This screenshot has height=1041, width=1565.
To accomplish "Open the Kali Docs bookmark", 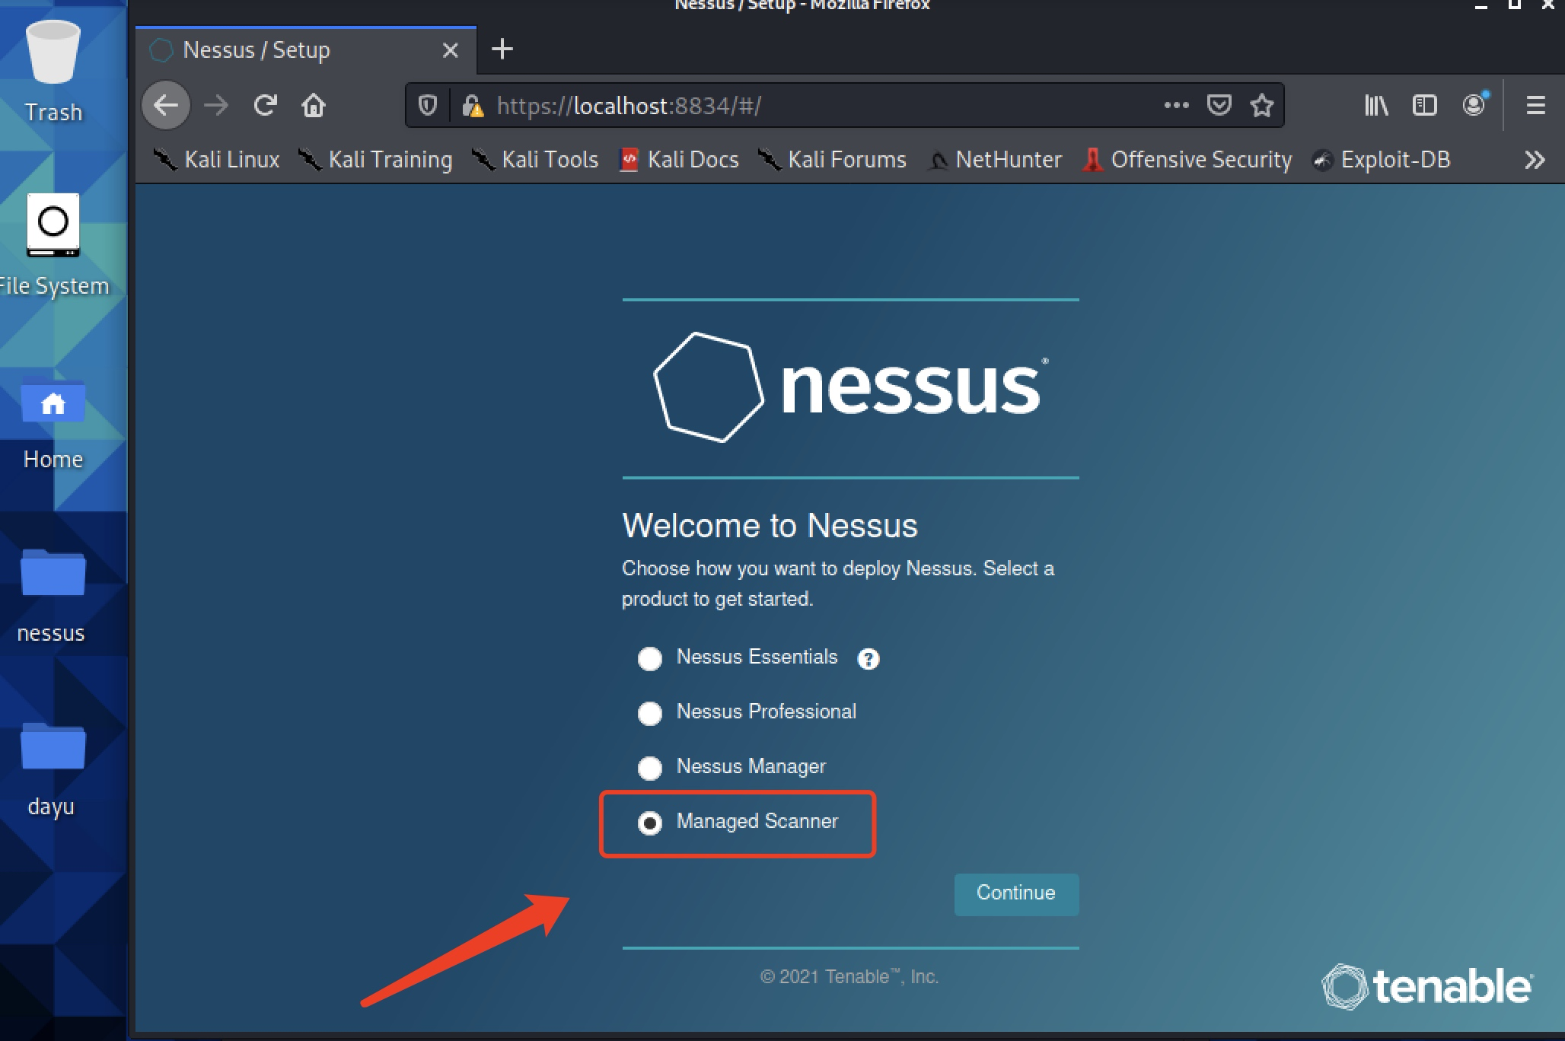I will click(x=679, y=160).
